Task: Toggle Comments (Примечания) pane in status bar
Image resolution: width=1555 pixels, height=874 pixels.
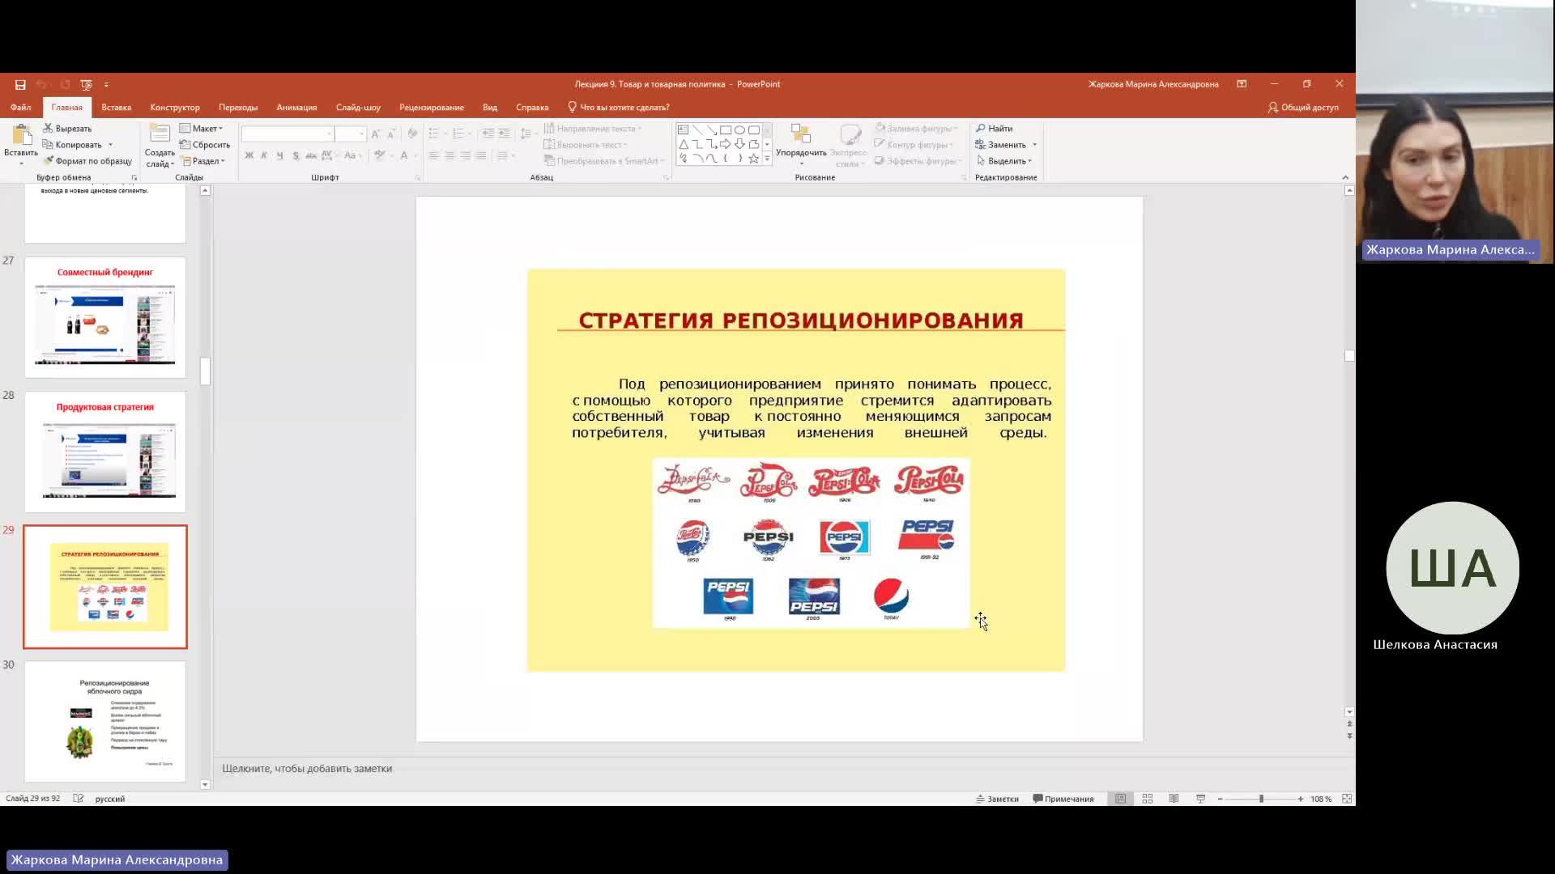Action: [x=1063, y=799]
